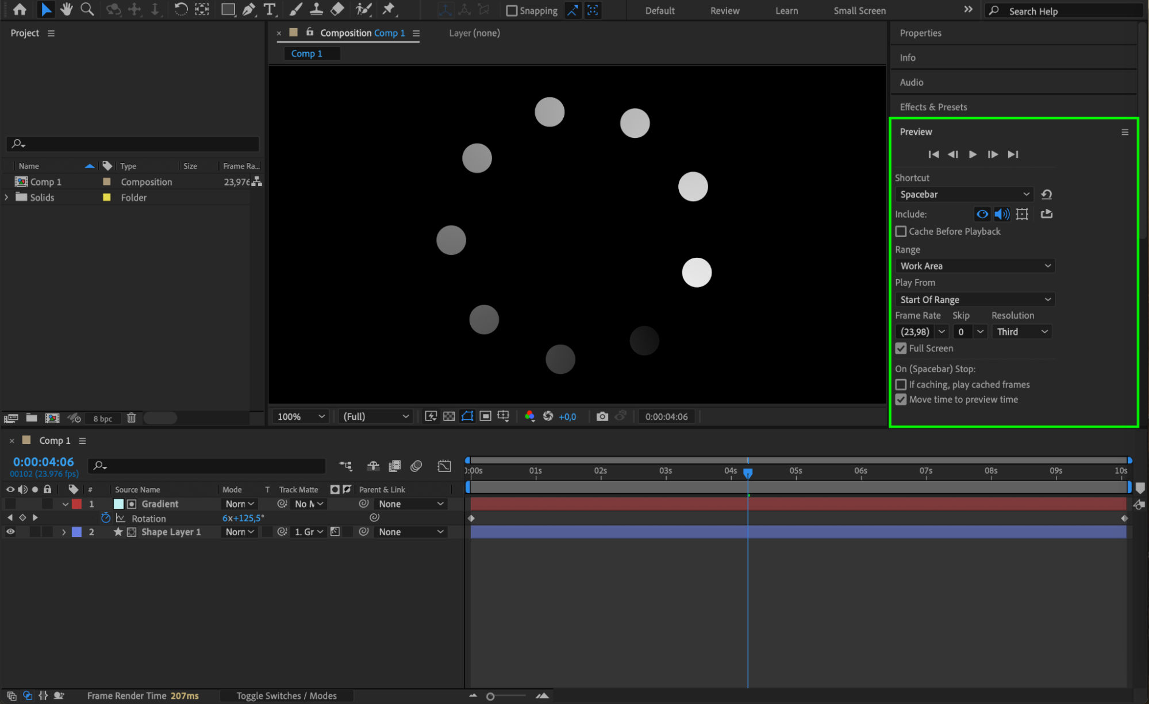This screenshot has height=704, width=1149.
Task: Select the Hand tool
Action: tap(67, 9)
